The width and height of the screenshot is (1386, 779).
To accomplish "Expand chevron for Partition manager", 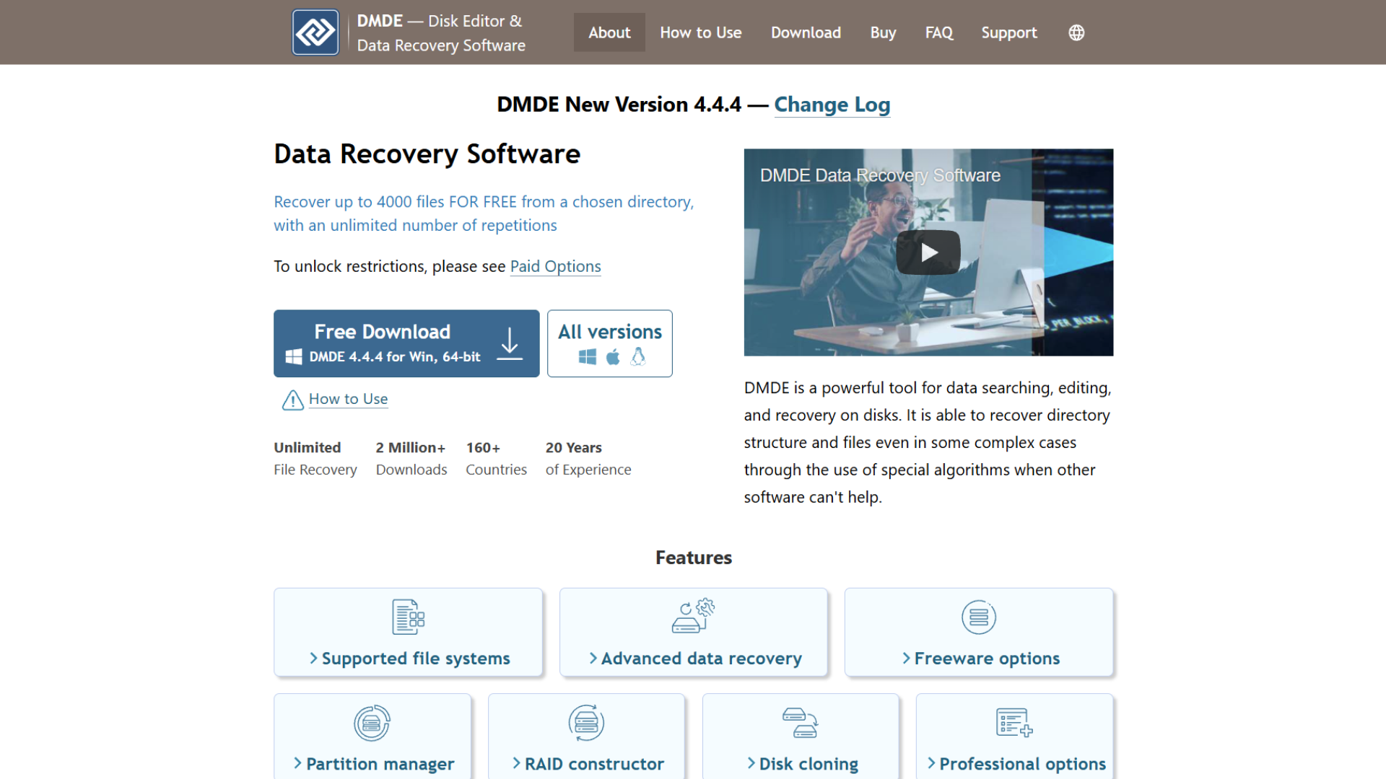I will tap(298, 764).
